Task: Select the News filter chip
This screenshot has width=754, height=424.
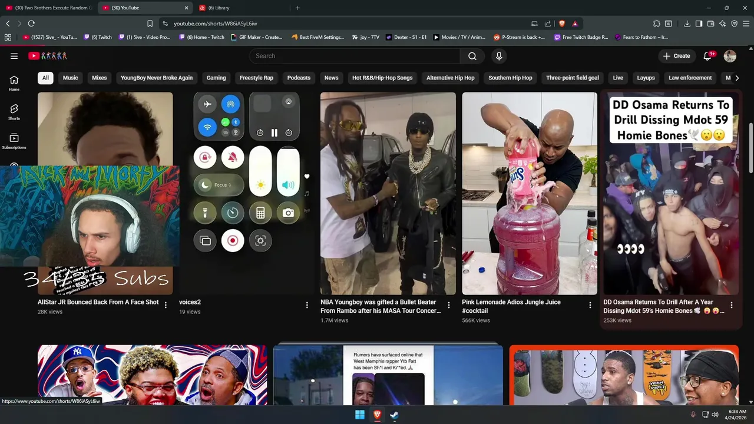Action: pyautogui.click(x=332, y=78)
